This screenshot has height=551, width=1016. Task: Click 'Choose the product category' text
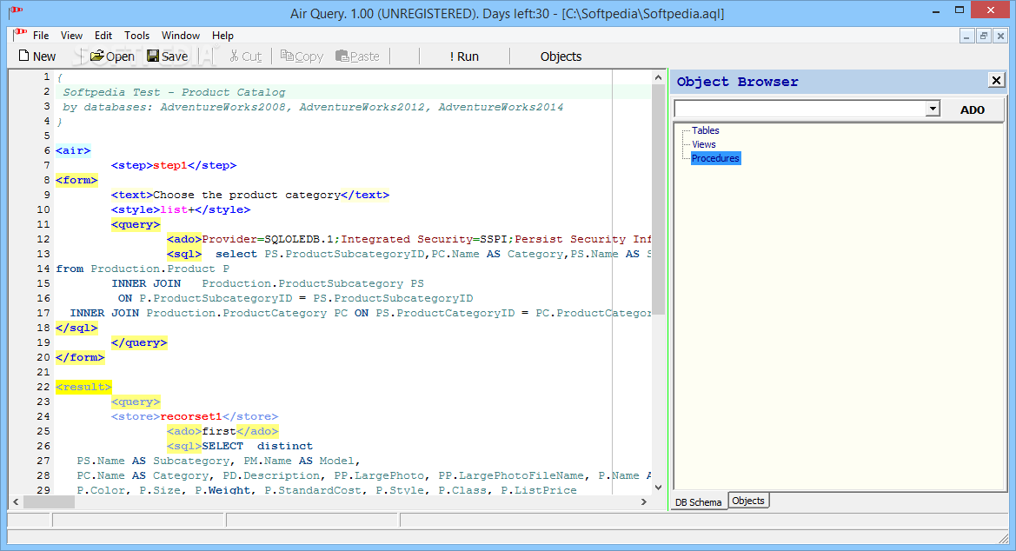(x=246, y=196)
